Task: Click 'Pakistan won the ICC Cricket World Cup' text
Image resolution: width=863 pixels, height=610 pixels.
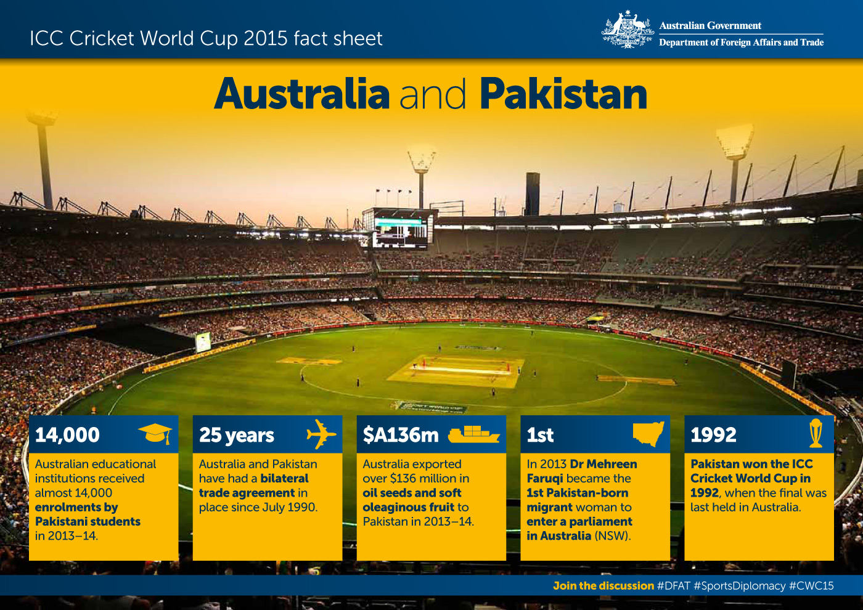Action: 751,471
